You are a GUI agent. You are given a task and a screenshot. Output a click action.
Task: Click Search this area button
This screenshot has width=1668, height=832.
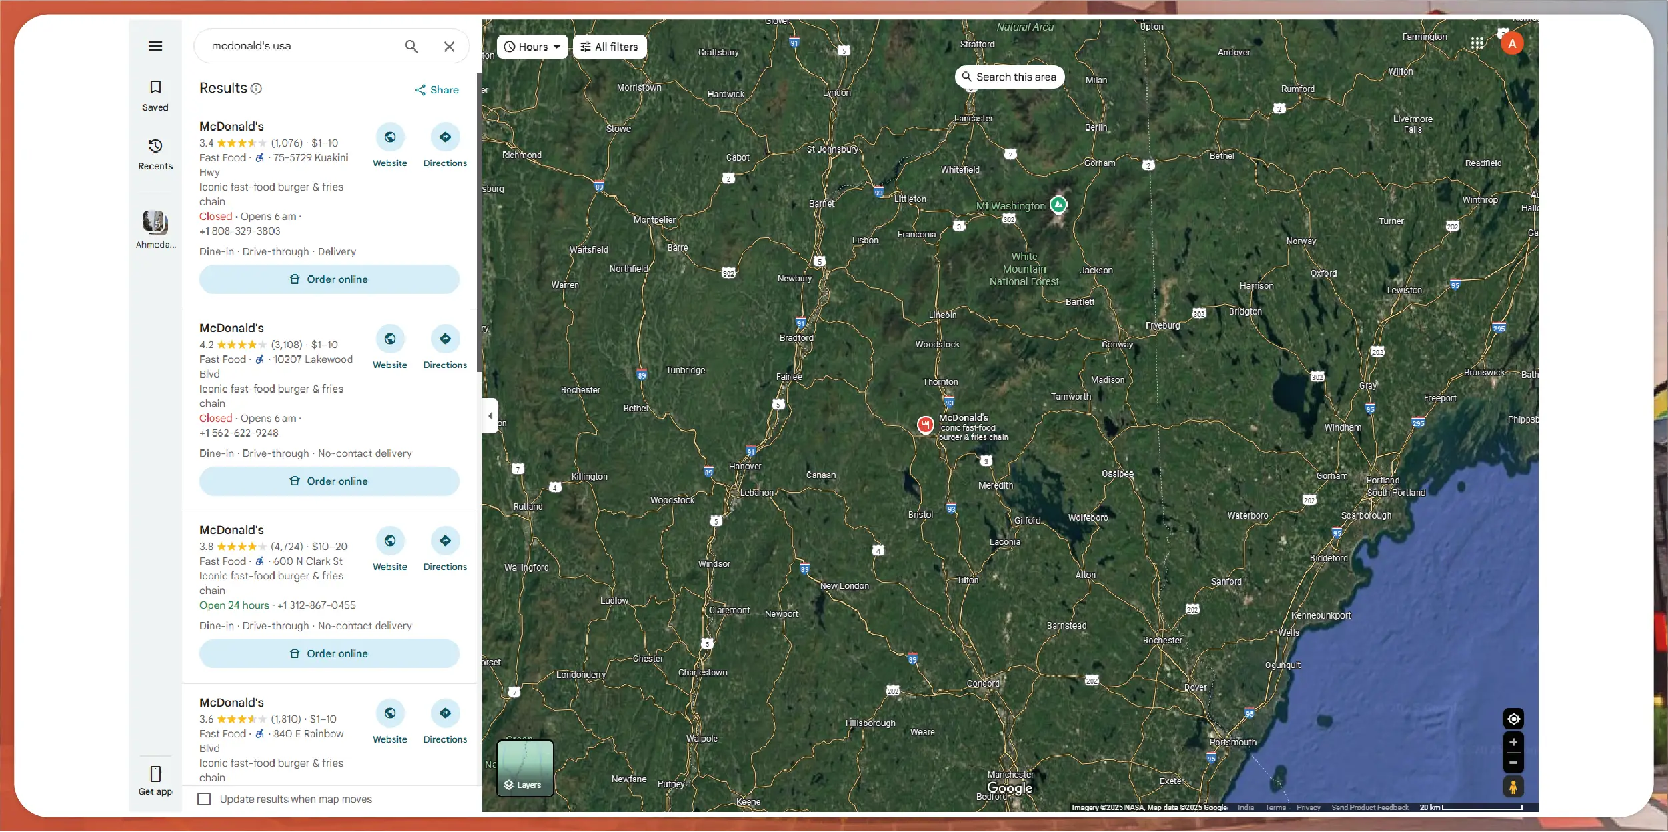coord(1010,77)
